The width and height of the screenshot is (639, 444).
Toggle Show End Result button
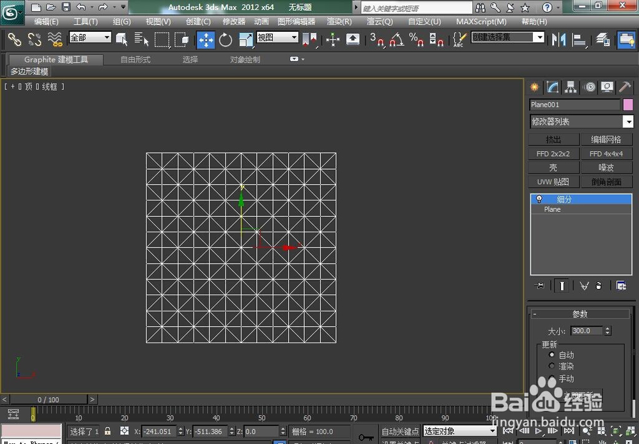point(562,286)
